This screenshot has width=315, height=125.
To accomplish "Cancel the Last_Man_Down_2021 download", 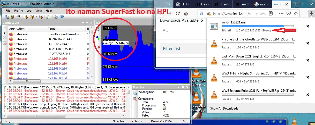I will tap(308, 60).
